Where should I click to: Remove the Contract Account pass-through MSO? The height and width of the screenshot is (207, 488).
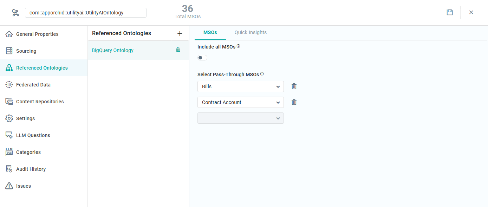pos(294,102)
